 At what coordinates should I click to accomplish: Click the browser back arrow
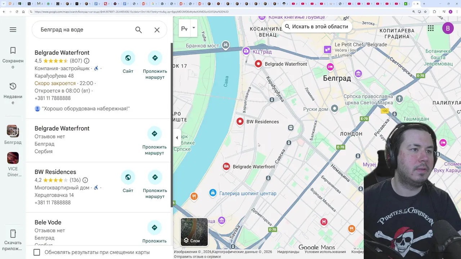[x=4, y=12]
